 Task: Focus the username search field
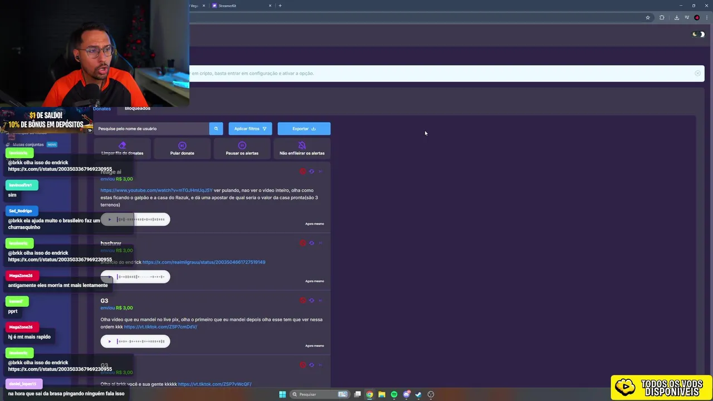point(152,129)
